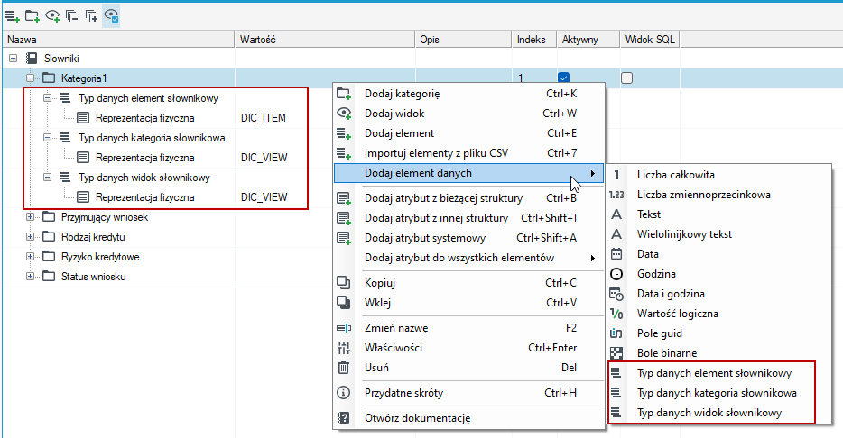
Task: Open Dodaj atrybut do wszystkich elementów submenu
Action: [468, 258]
